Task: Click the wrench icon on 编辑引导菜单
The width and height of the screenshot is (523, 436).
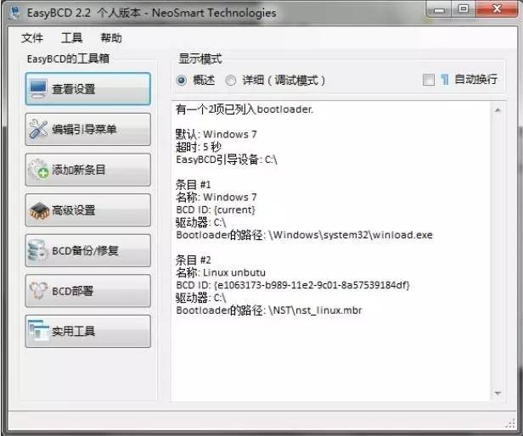Action: click(x=38, y=129)
